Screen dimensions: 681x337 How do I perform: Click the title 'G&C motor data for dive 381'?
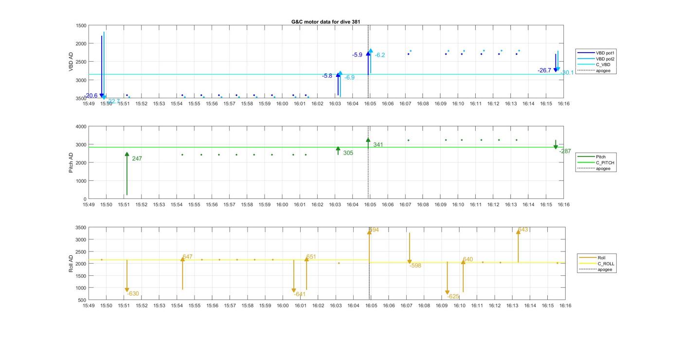(325, 22)
